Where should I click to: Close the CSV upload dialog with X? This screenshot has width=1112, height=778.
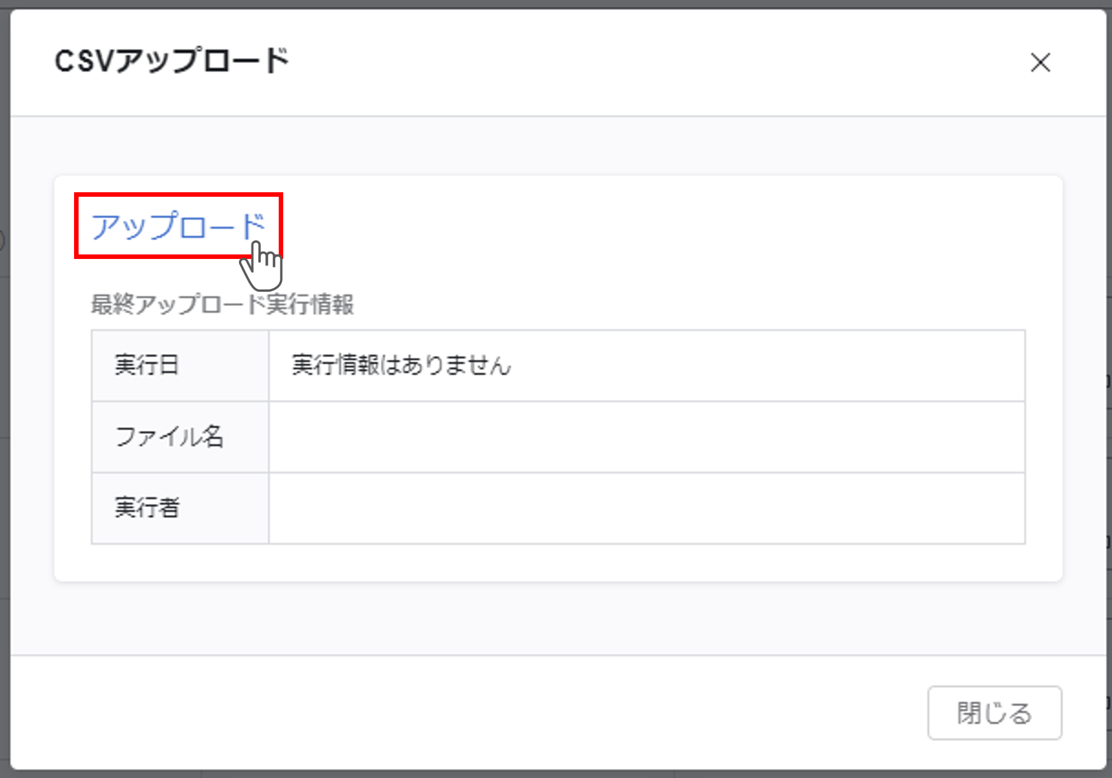[x=1040, y=62]
